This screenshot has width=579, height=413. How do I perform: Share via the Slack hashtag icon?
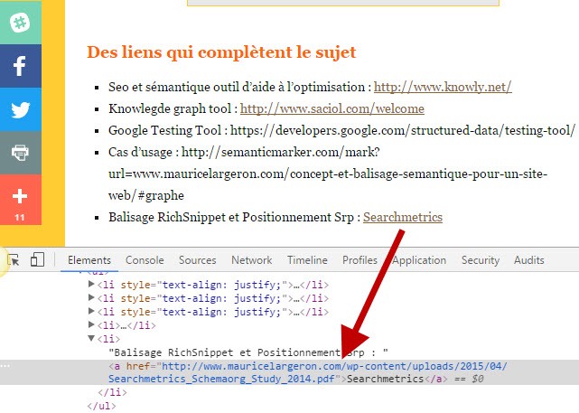[x=20, y=23]
